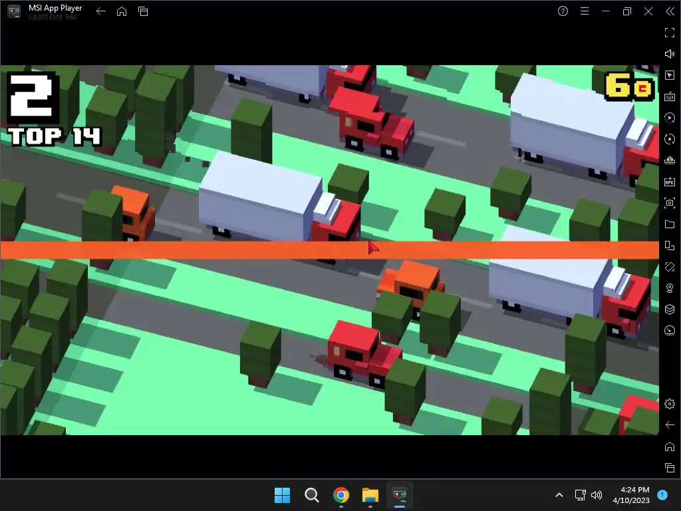Click the sidebar Android home button
Viewport: 681px width, 511px height.
[670, 446]
